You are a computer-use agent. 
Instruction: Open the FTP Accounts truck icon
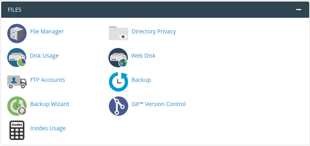[x=17, y=82]
